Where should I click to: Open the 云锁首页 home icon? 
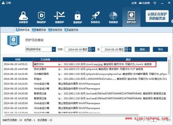23,17
